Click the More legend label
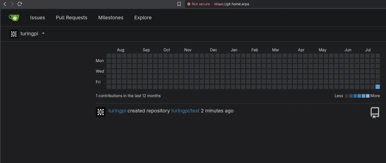386x163 pixels. pyautogui.click(x=375, y=96)
